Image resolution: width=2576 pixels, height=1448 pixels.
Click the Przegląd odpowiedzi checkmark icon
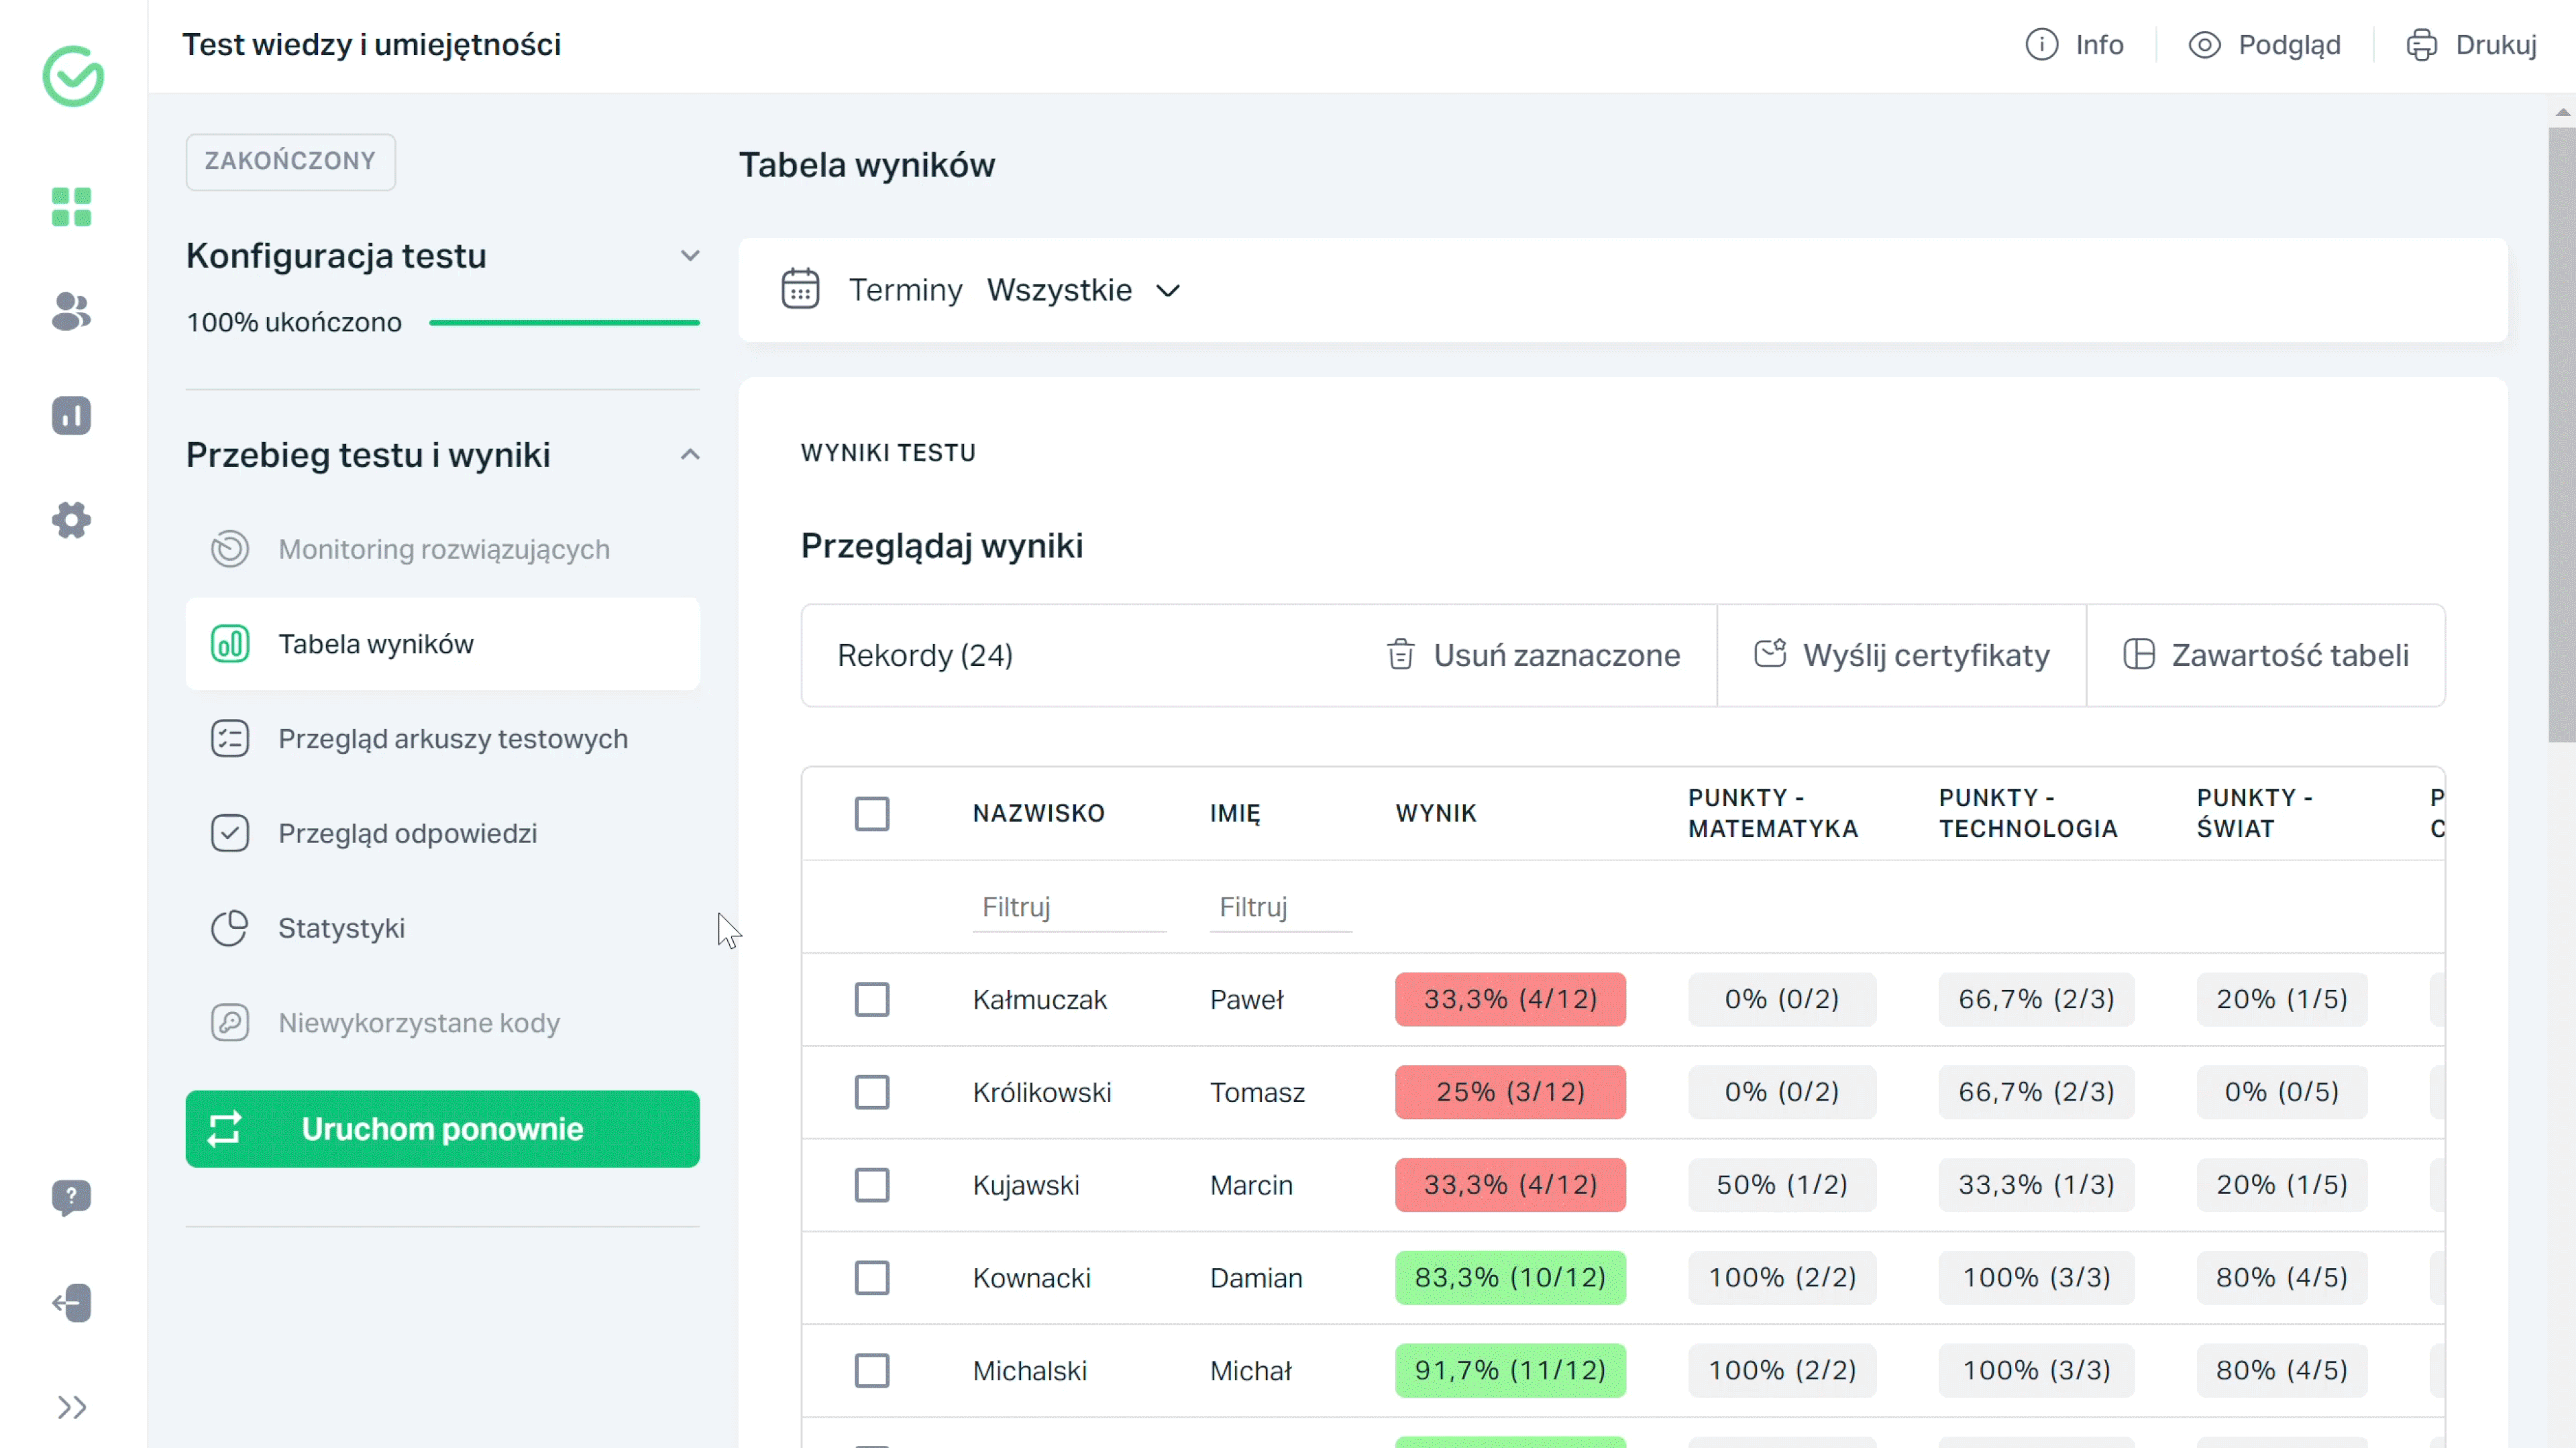coord(230,833)
